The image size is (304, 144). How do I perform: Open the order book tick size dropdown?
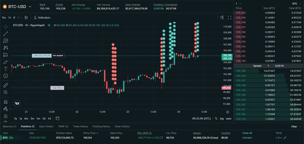point(238,4)
